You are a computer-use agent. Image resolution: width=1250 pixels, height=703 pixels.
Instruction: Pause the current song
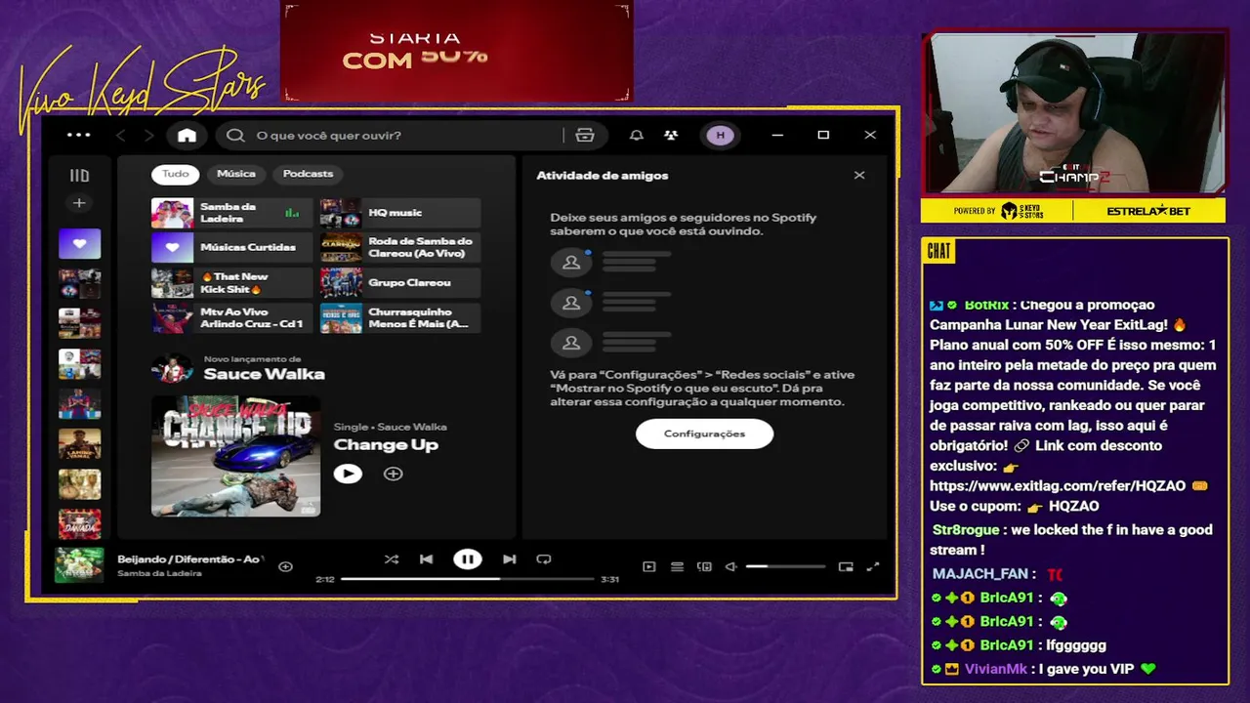[x=467, y=559]
